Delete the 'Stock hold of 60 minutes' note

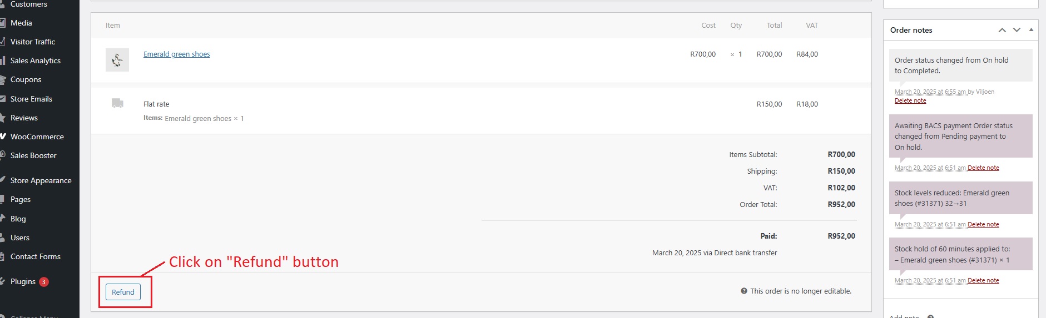(x=983, y=280)
